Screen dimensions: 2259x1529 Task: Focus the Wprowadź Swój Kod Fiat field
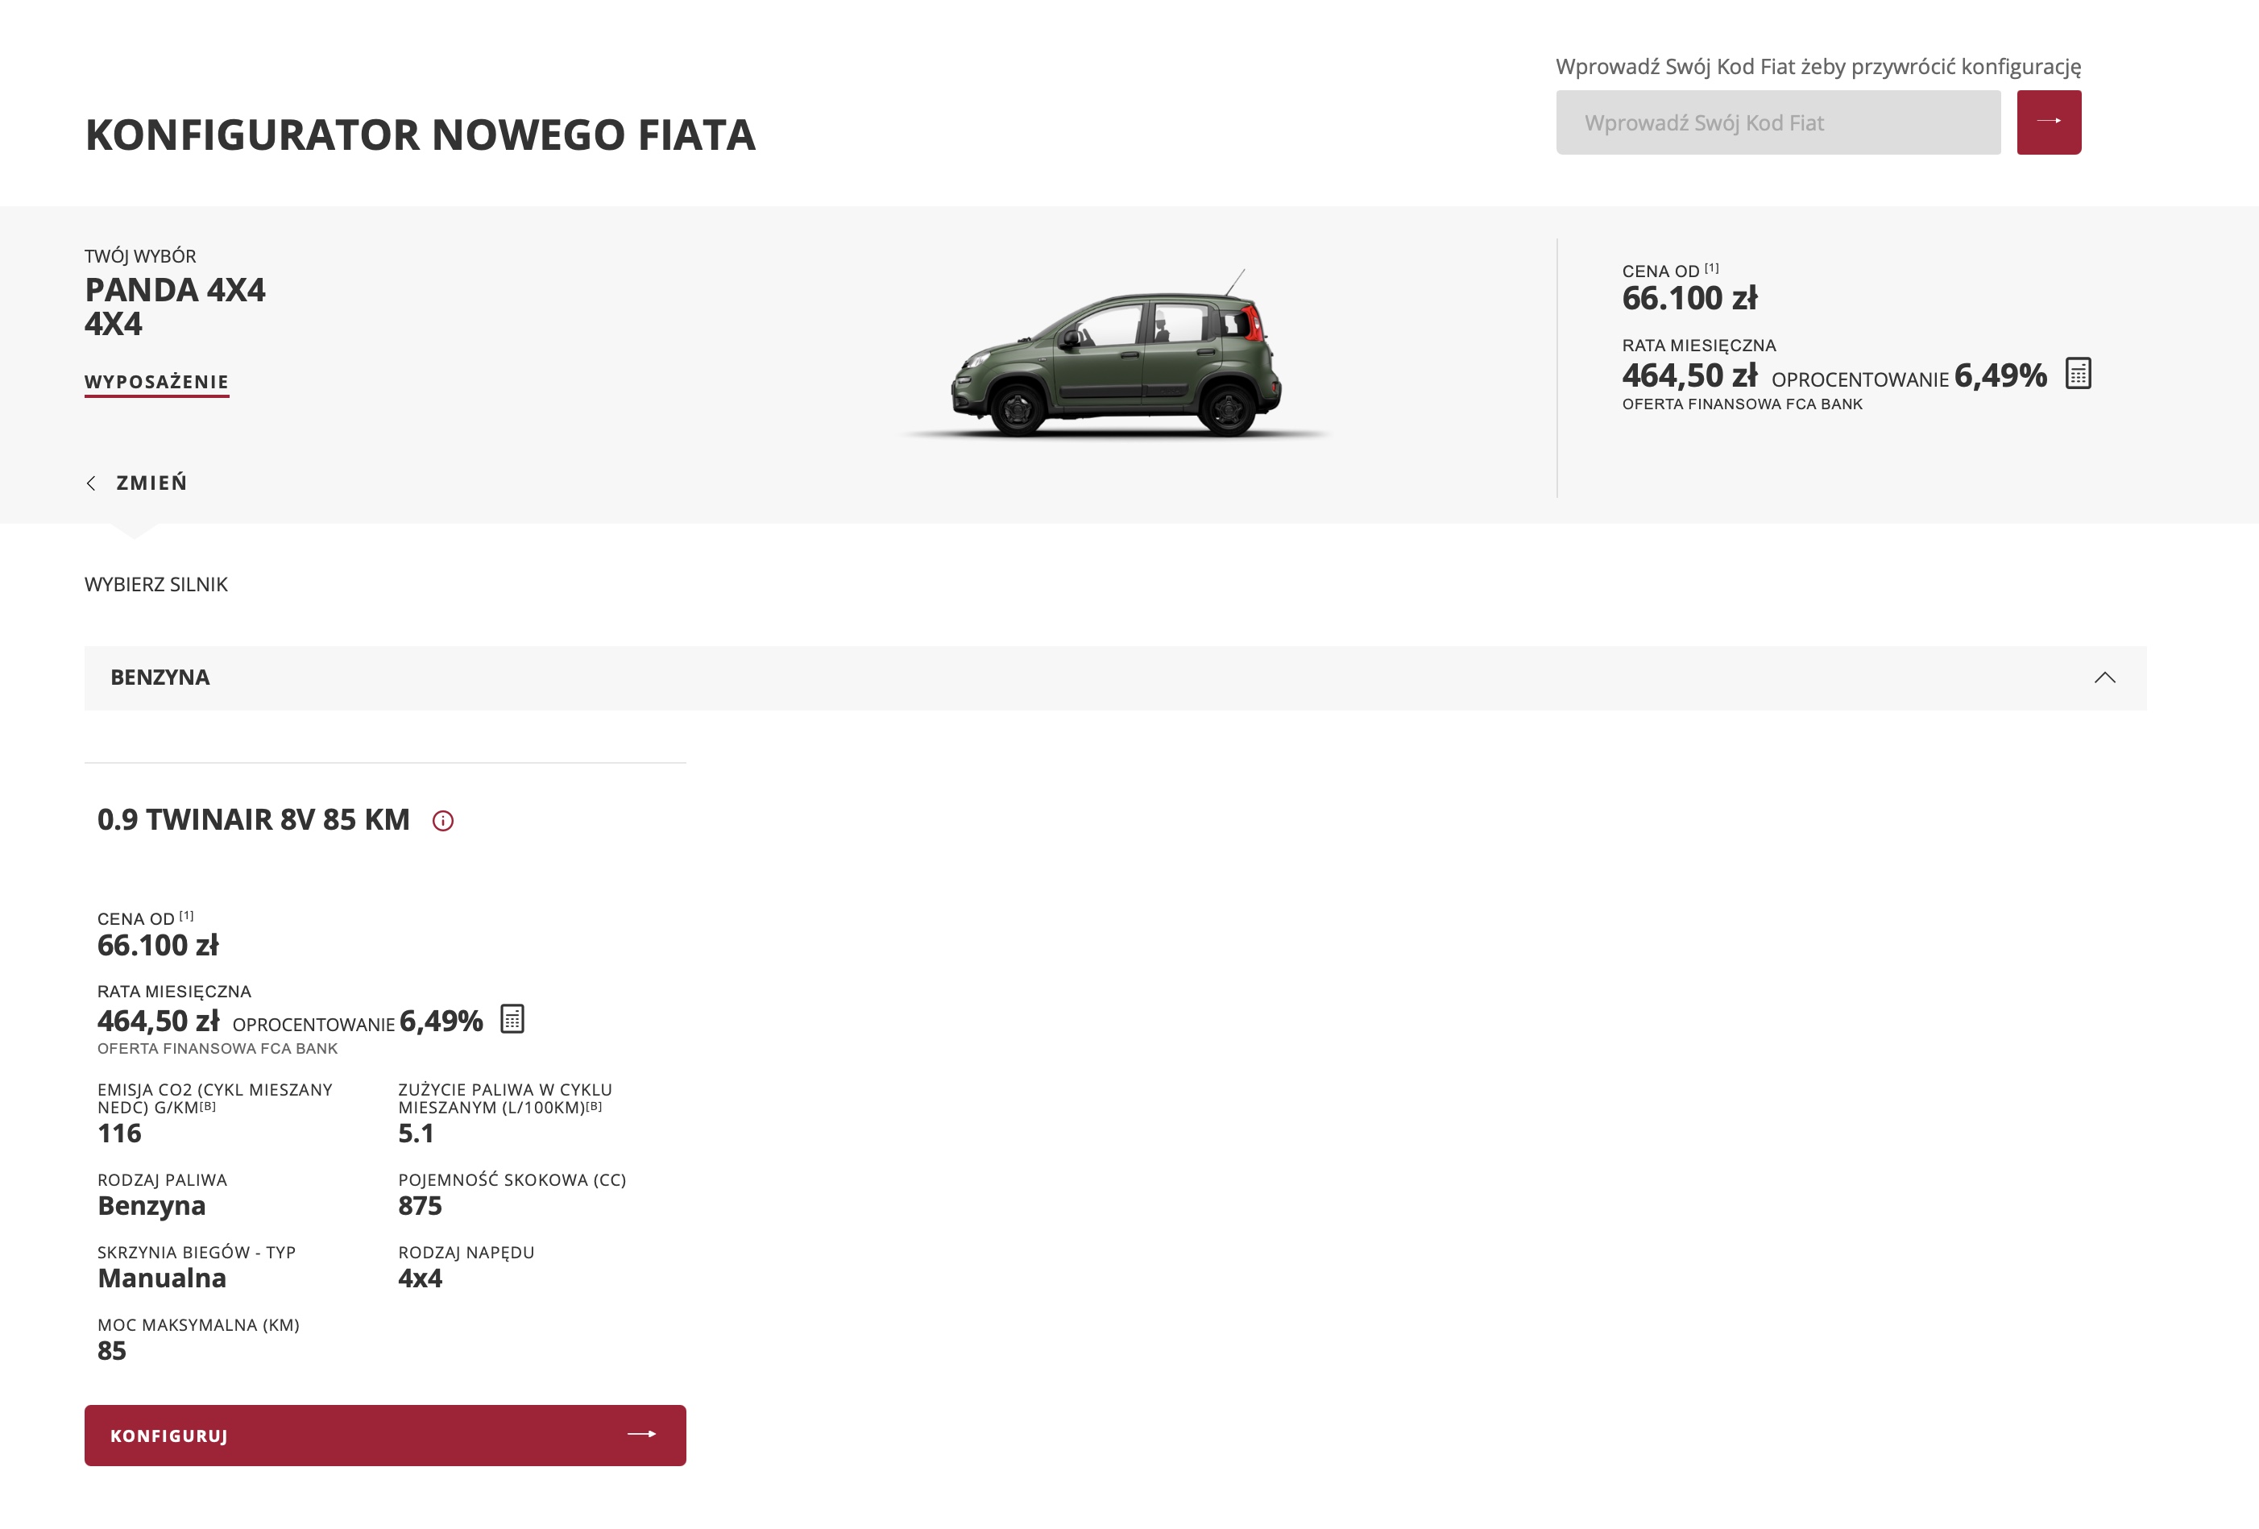pyautogui.click(x=1778, y=122)
